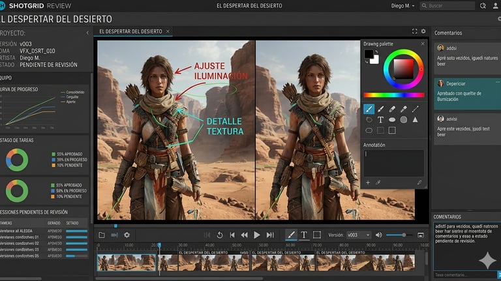Pick the lasso tool in Drawing palette

tap(369, 120)
